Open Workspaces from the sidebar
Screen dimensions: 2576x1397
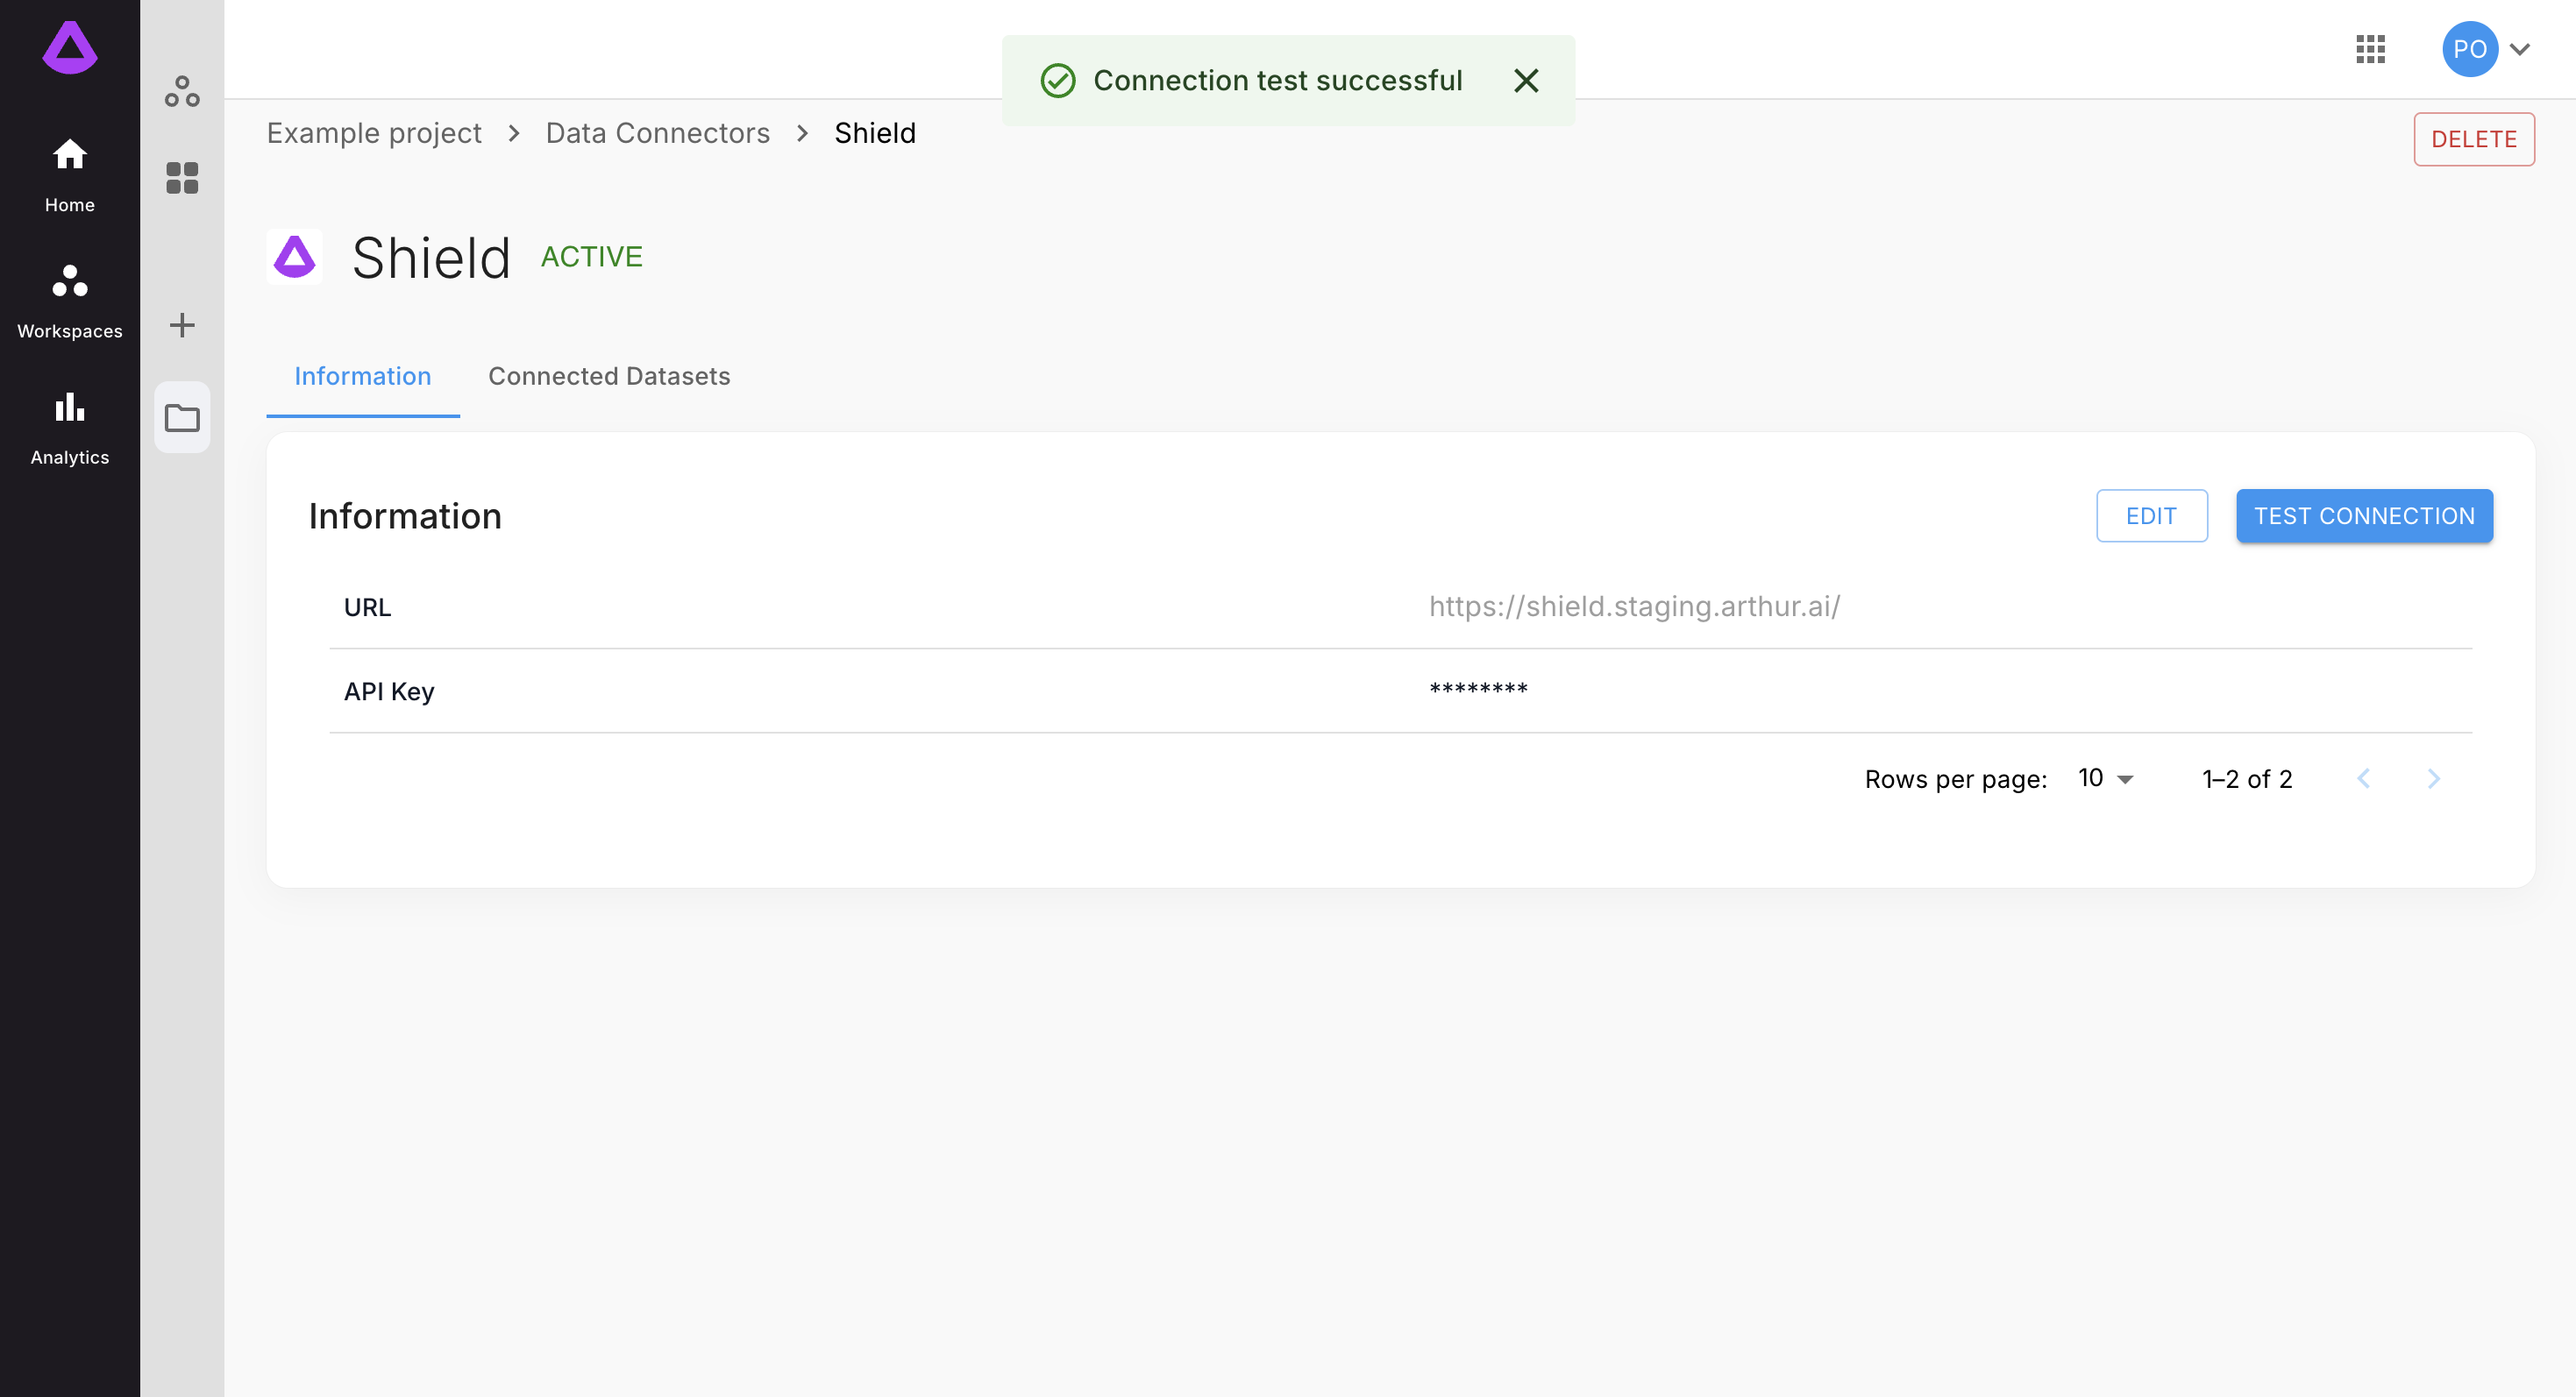[70, 301]
